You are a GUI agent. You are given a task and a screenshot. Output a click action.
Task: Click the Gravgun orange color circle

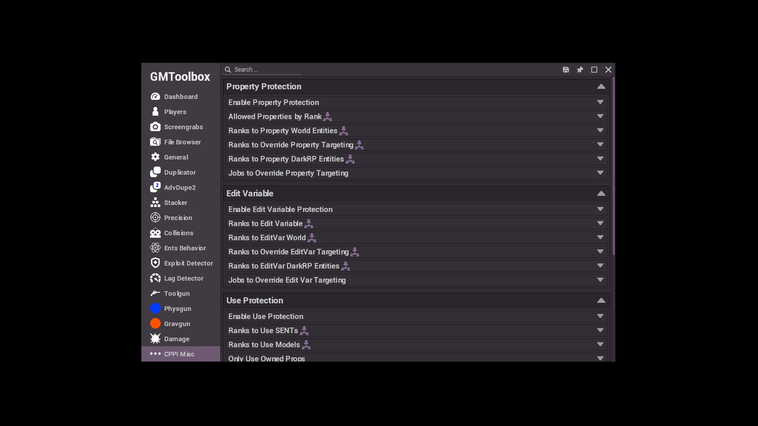(155, 324)
